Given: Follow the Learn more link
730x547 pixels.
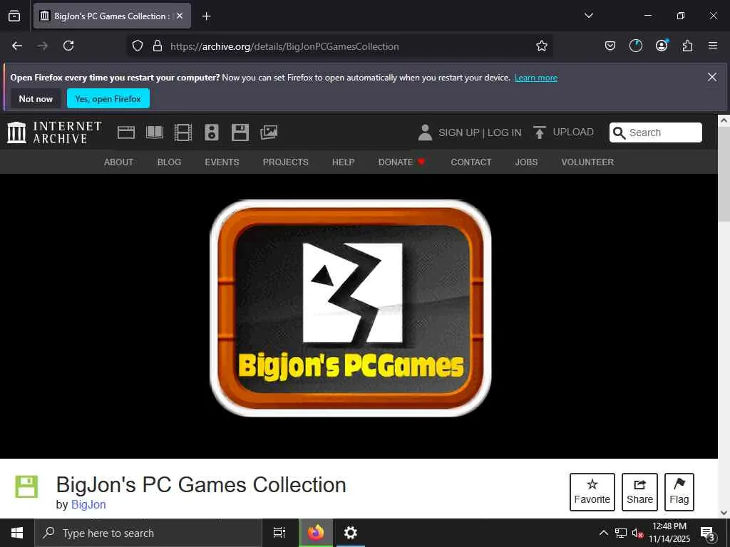Looking at the screenshot, I should (536, 78).
